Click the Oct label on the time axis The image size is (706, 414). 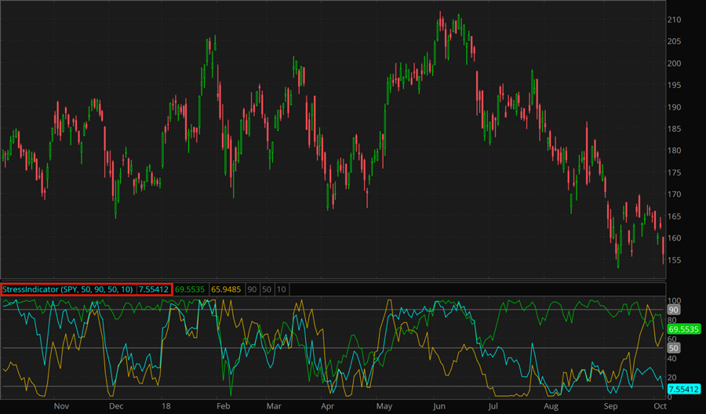(659, 407)
